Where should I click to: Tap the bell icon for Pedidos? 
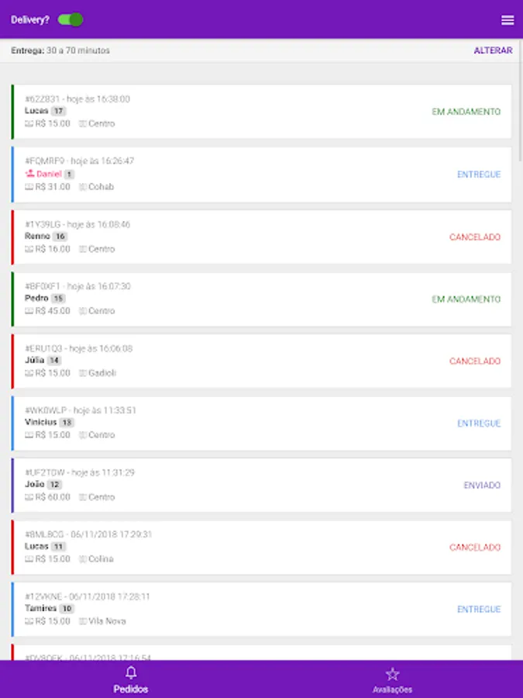click(x=131, y=672)
